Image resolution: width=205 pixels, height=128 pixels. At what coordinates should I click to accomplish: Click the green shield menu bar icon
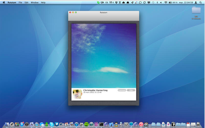click(98, 3)
